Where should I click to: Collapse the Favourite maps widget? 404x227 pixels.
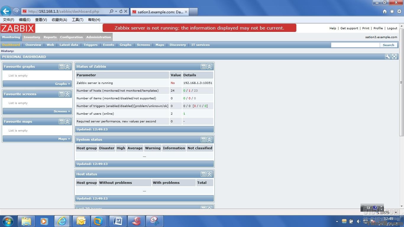click(67, 121)
